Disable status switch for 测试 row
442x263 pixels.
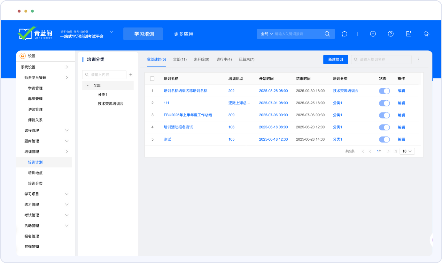[384, 139]
